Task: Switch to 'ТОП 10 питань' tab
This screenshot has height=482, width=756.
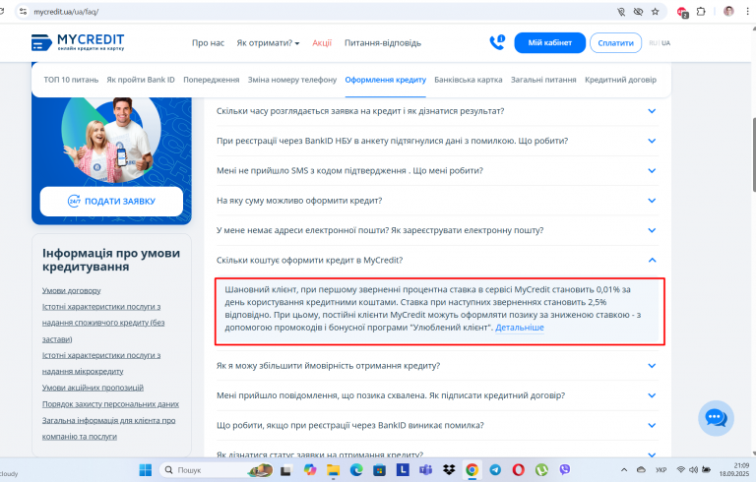Action: (71, 80)
